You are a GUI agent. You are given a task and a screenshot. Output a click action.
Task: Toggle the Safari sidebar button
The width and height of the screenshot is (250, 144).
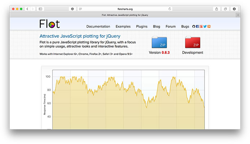40,9
